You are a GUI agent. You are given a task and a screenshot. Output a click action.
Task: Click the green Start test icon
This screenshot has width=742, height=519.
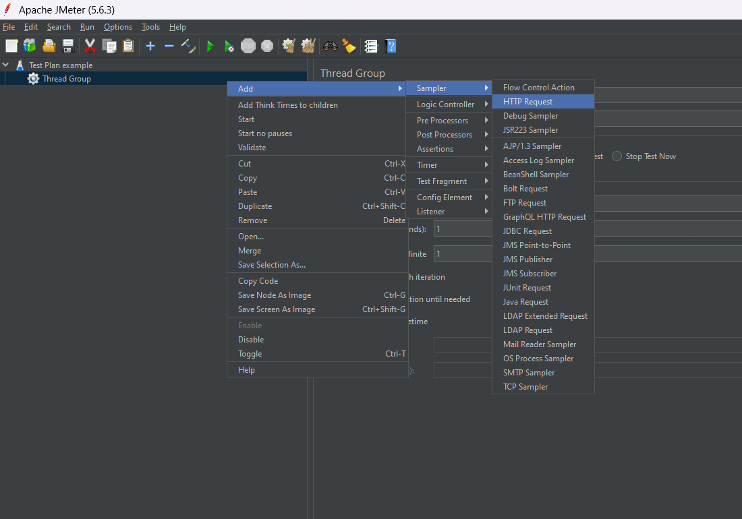[x=210, y=46]
